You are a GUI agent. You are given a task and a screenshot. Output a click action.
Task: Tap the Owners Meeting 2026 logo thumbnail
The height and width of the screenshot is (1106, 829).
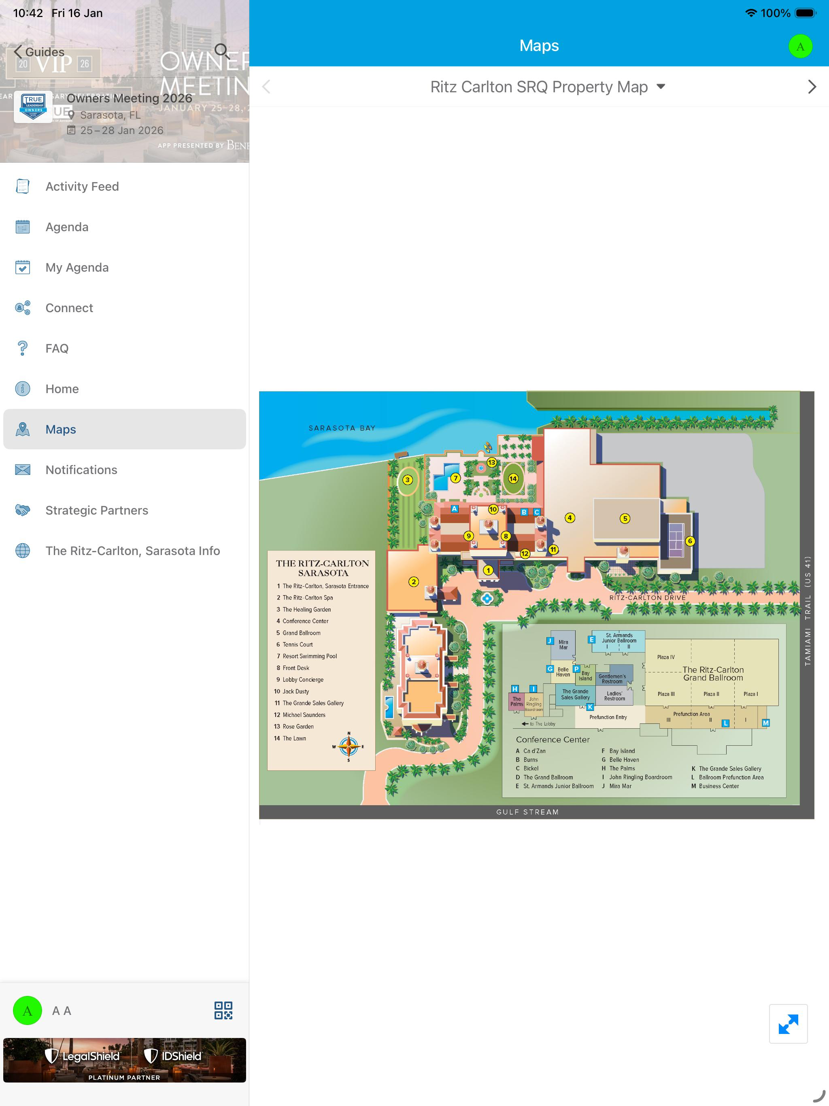(33, 106)
